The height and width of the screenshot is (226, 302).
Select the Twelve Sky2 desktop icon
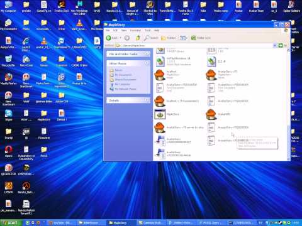point(62,7)
